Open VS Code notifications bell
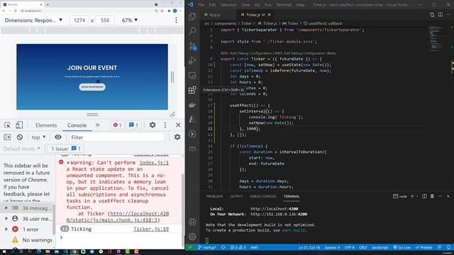The image size is (454, 255). coord(448,247)
